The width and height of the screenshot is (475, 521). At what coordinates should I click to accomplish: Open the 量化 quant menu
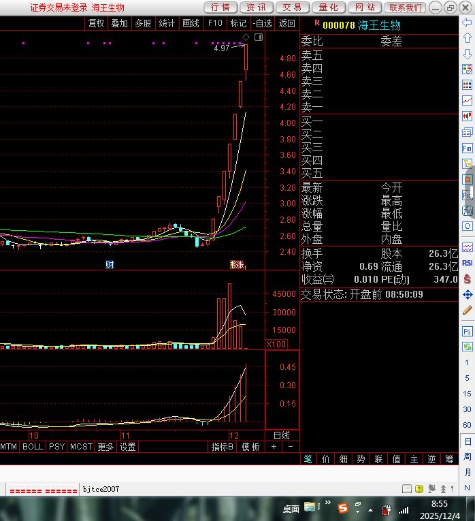(x=329, y=7)
